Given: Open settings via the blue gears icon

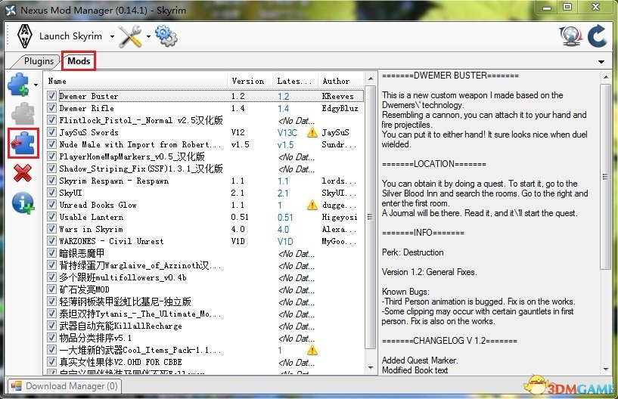Looking at the screenshot, I should [166, 36].
